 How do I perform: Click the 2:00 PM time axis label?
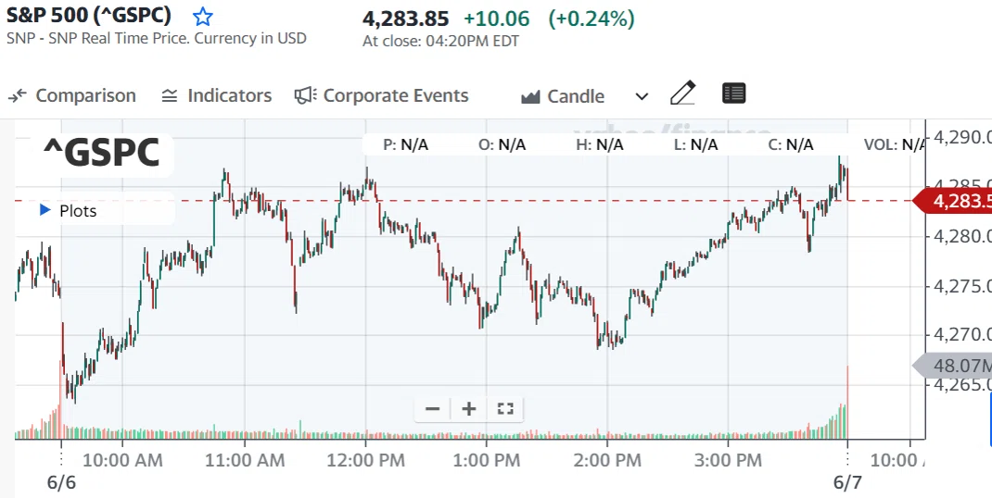click(607, 460)
